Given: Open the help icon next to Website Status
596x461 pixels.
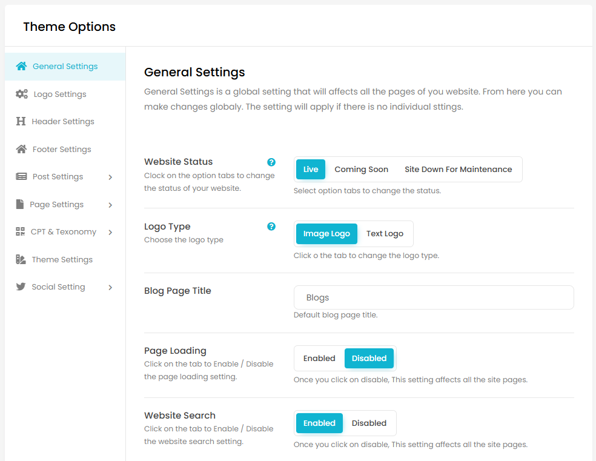Looking at the screenshot, I should pos(271,162).
